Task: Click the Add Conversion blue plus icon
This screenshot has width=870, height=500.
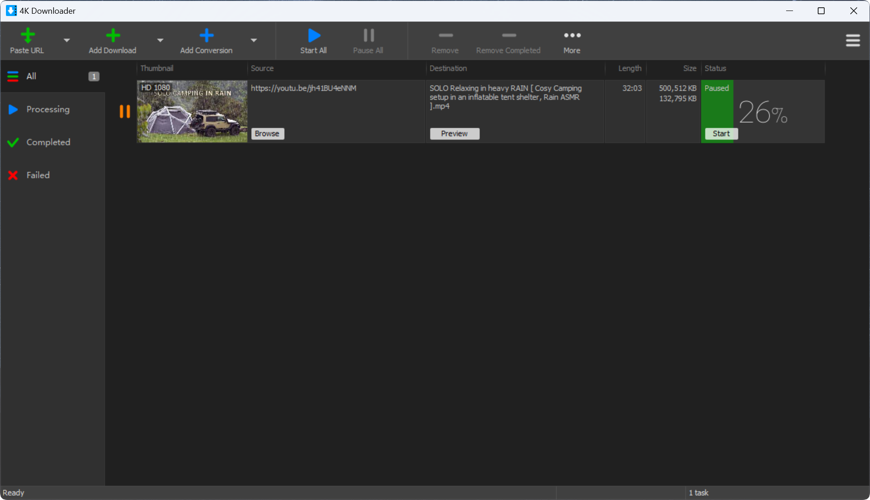Action: click(206, 36)
